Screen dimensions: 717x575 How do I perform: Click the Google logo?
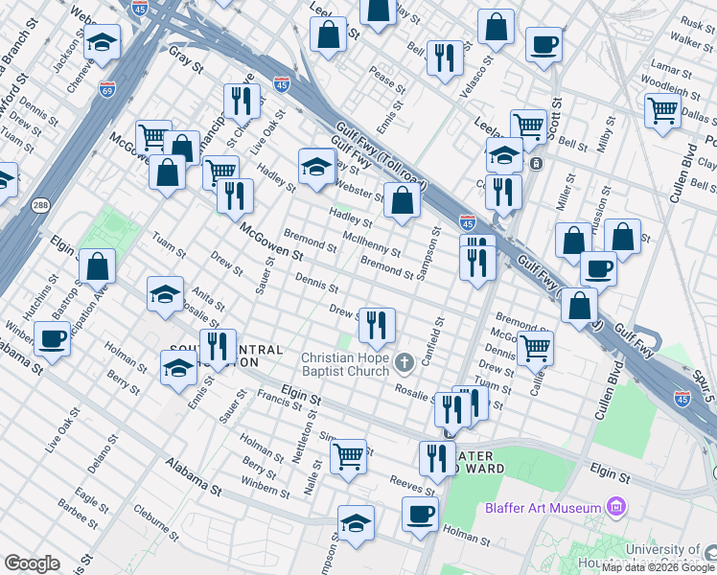[x=32, y=563]
